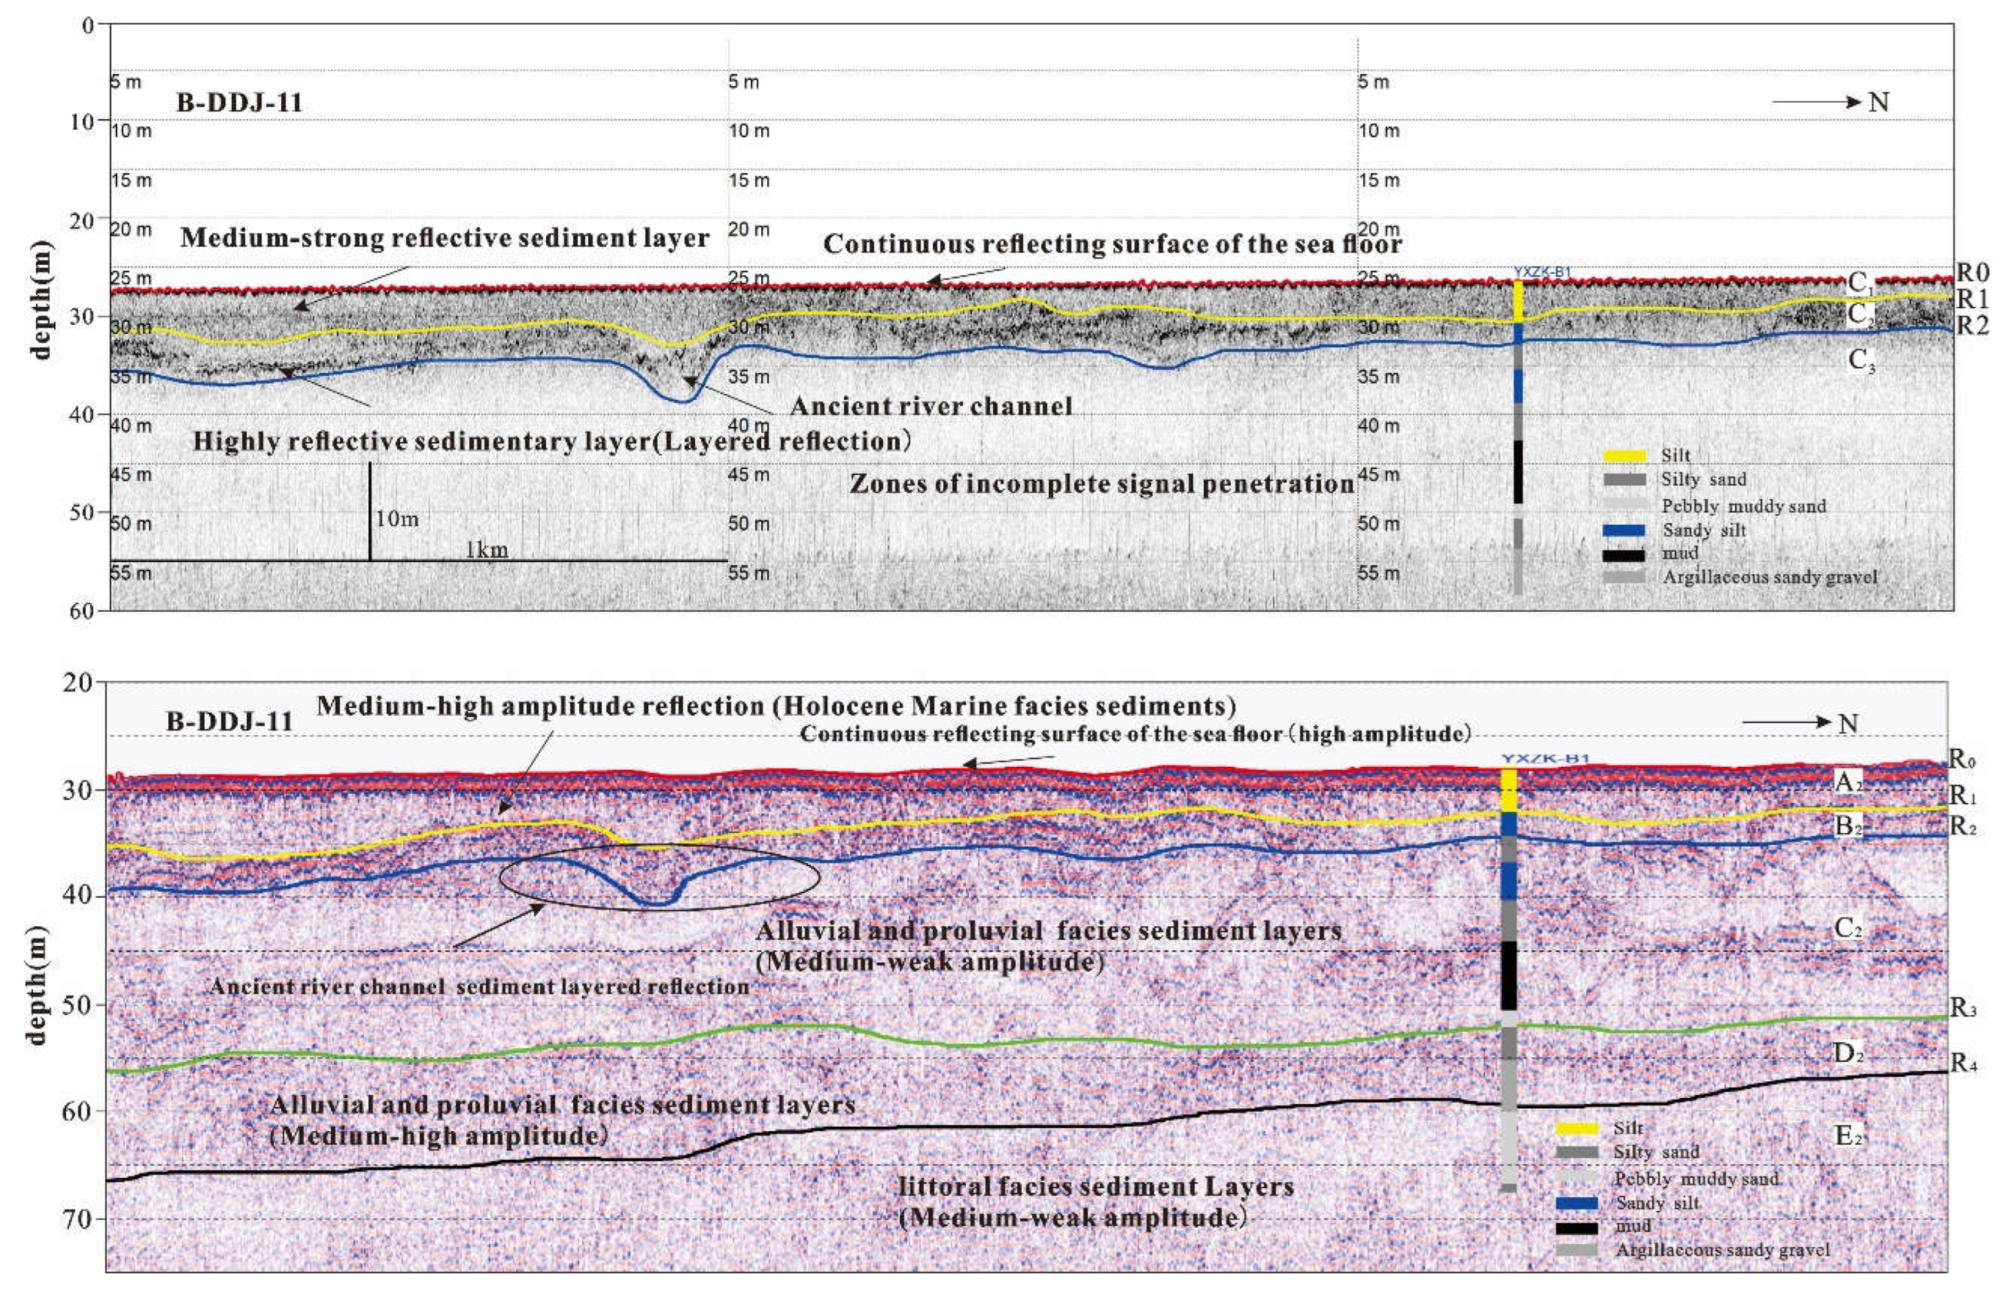This screenshot has height=1302, width=2014.
Task: Click the black mud swatch in upper legend
Action: coord(1624,555)
